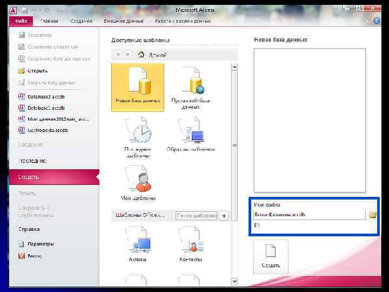Open Мои шаблоны
Viewport: 389px width, 292px height.
[138, 183]
